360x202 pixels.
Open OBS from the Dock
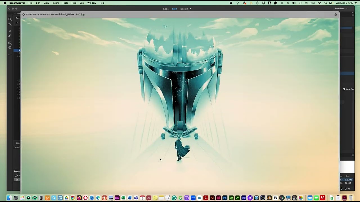pos(263,198)
